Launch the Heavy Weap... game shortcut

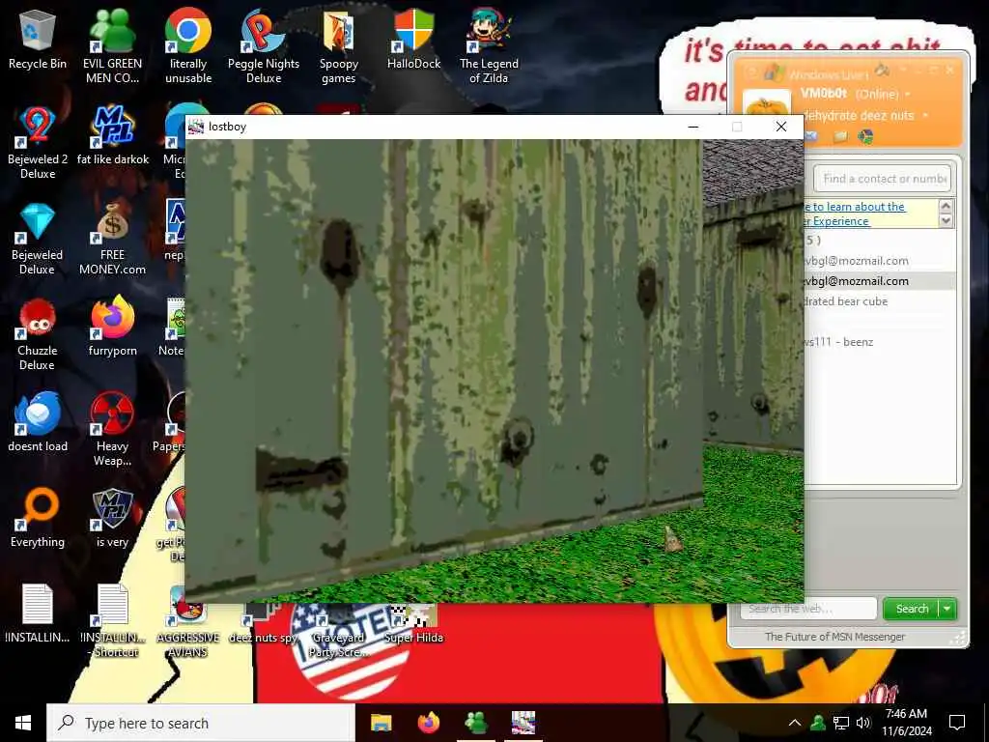tap(112, 429)
